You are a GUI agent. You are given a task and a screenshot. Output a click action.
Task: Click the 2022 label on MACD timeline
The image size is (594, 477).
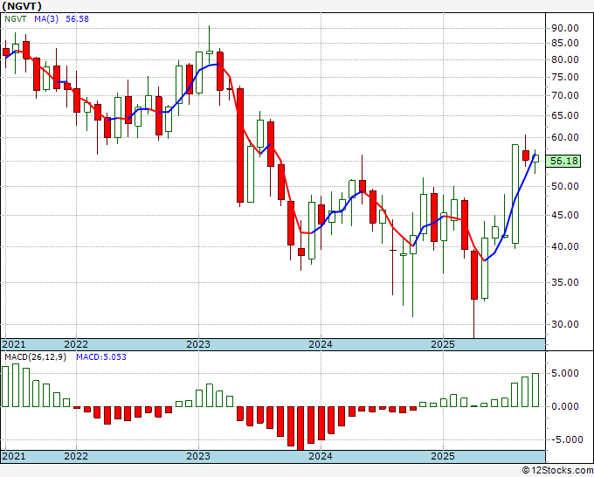pyautogui.click(x=76, y=456)
